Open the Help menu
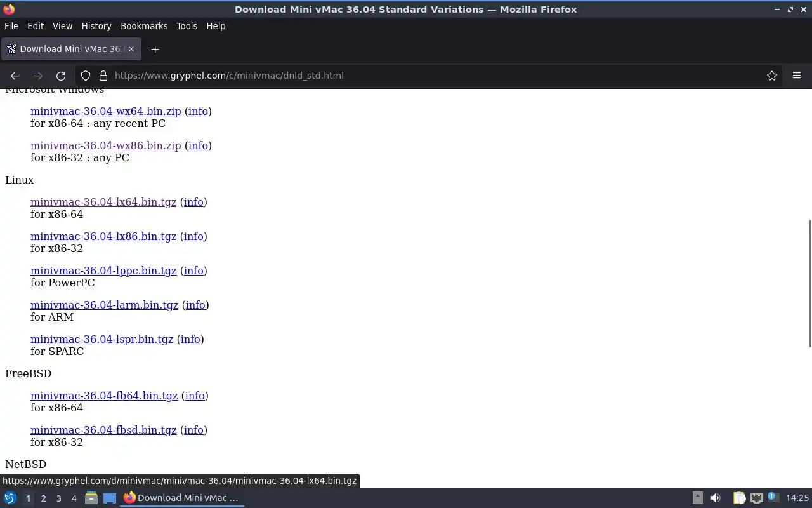 click(x=216, y=26)
